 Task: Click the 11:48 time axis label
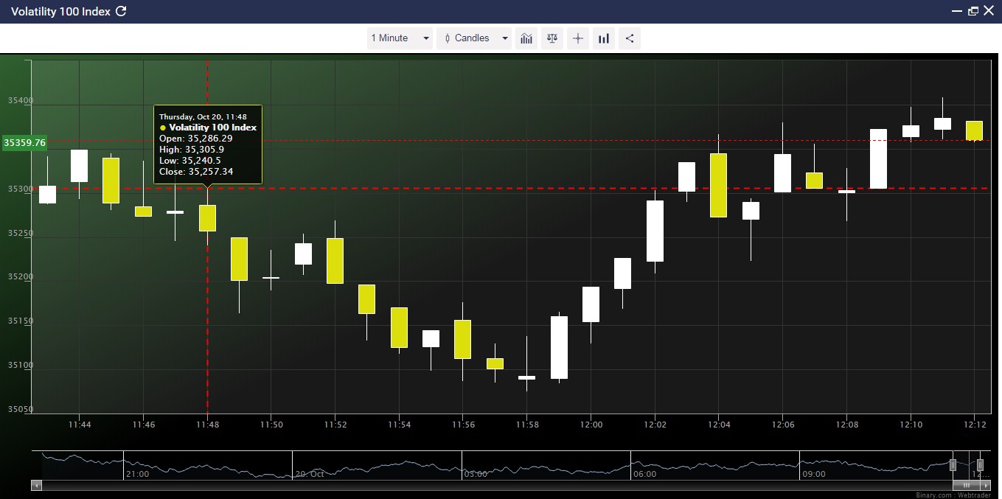point(207,425)
